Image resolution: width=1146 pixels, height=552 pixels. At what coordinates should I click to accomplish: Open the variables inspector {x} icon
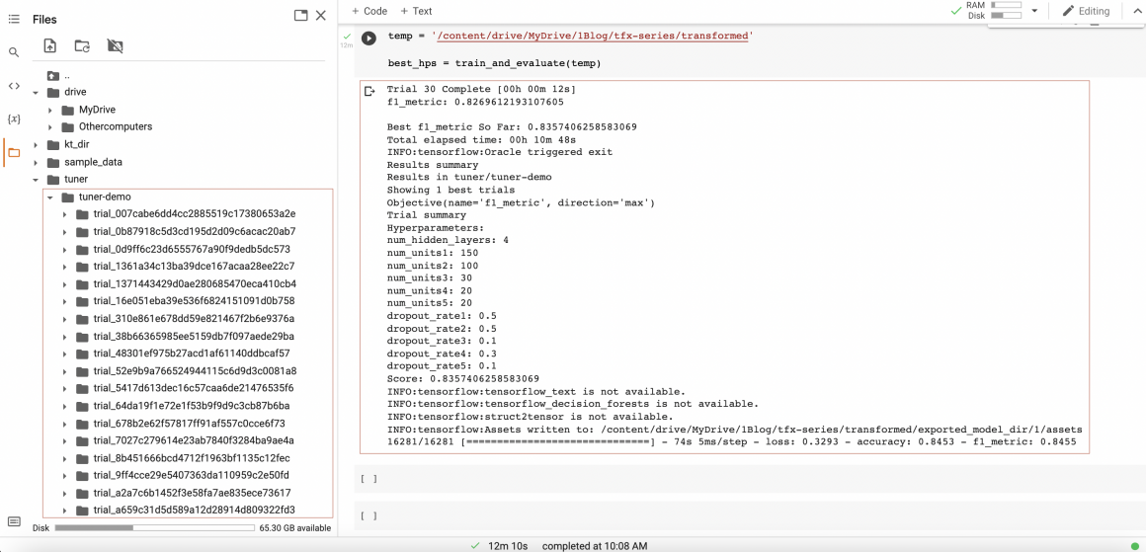pyautogui.click(x=14, y=118)
